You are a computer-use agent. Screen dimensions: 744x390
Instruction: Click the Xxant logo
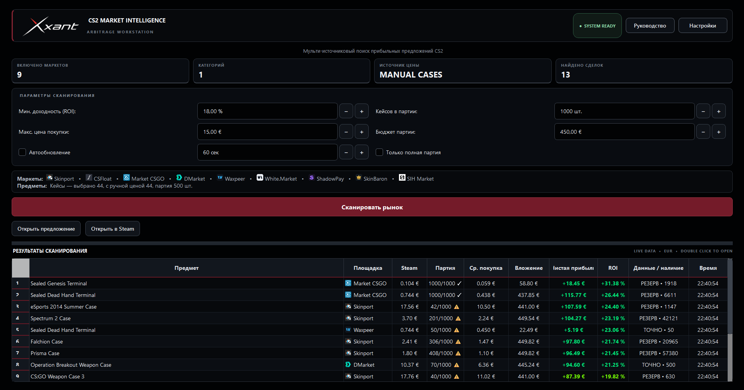51,26
